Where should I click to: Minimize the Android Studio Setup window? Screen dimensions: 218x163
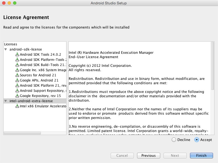[9, 3]
